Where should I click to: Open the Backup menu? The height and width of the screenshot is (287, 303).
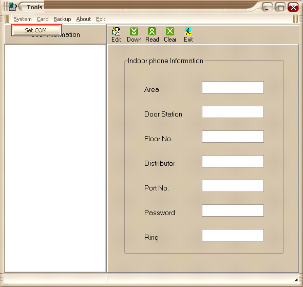coord(62,19)
